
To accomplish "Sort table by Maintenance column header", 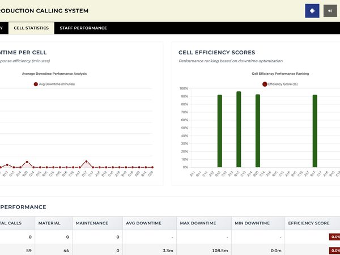I will (97, 223).
